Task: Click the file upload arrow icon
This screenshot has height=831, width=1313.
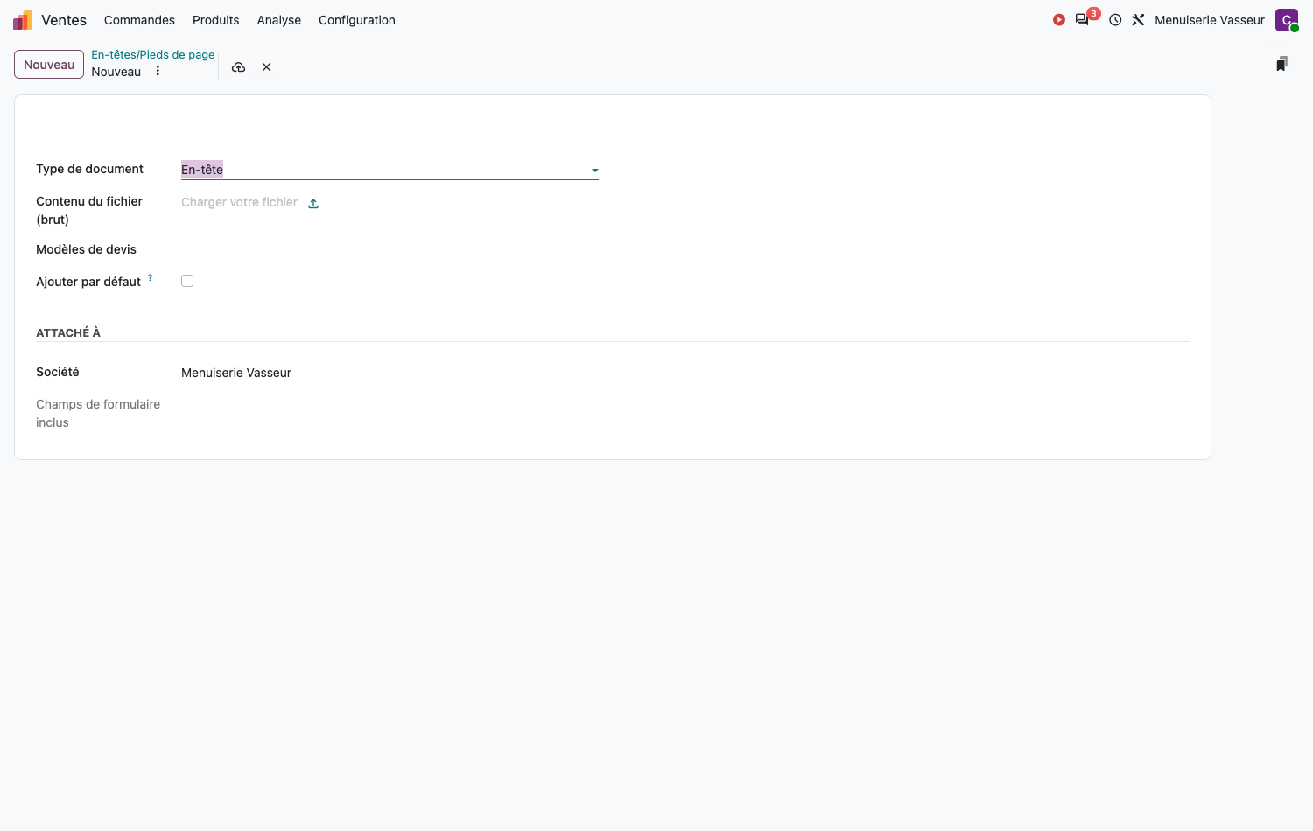Action: (313, 203)
